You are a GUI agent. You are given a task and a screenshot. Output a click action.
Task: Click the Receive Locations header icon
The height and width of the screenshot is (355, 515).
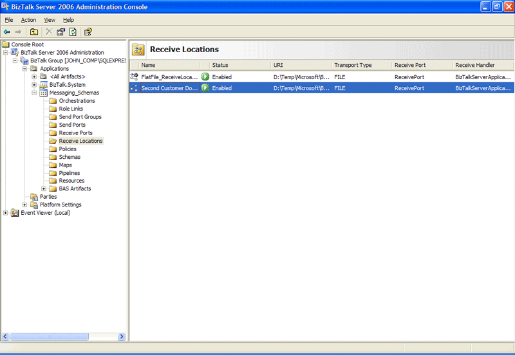[138, 50]
